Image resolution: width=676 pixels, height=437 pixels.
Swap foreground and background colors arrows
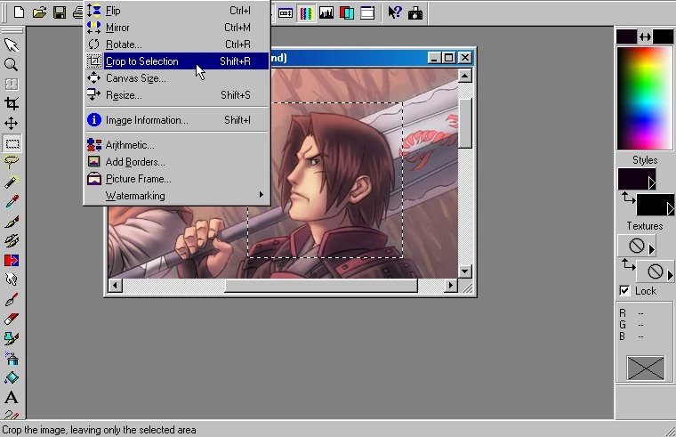click(645, 37)
